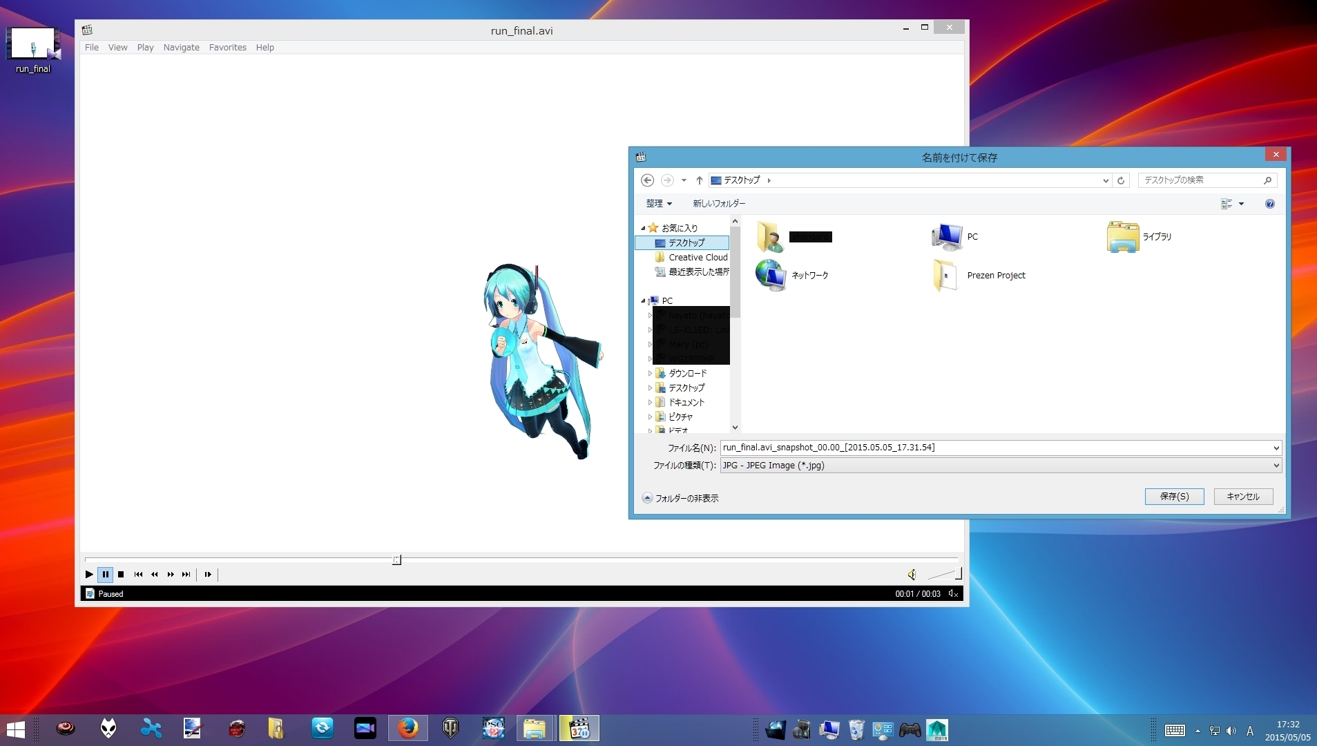Show hidden tray icons arrow

click(1198, 731)
